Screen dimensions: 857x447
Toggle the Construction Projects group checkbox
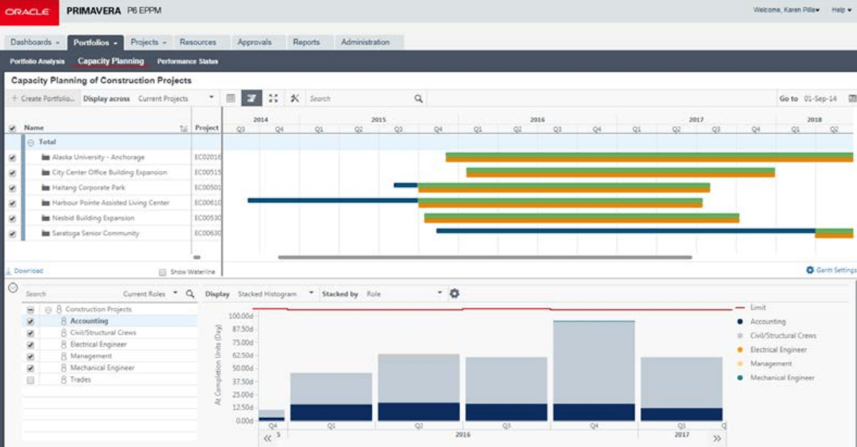31,310
